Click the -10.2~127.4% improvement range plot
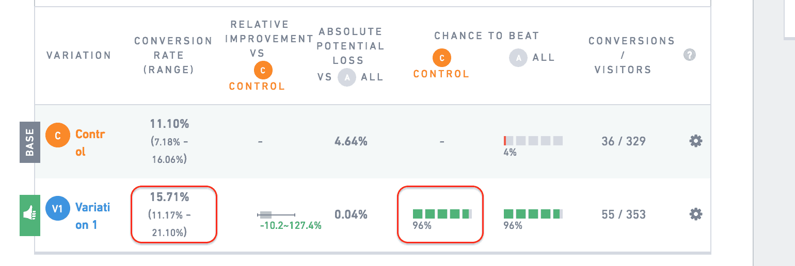Viewport: 795px width, 266px height. (276, 214)
